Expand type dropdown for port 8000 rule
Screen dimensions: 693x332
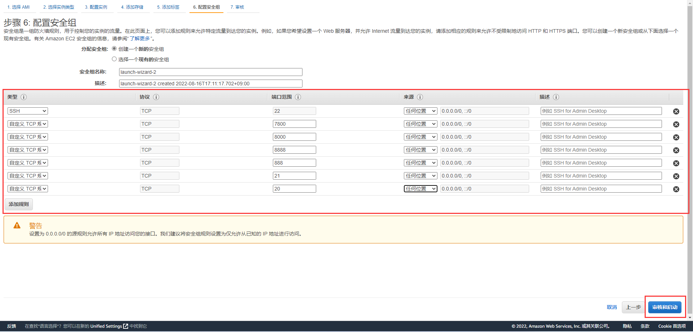[28, 137]
